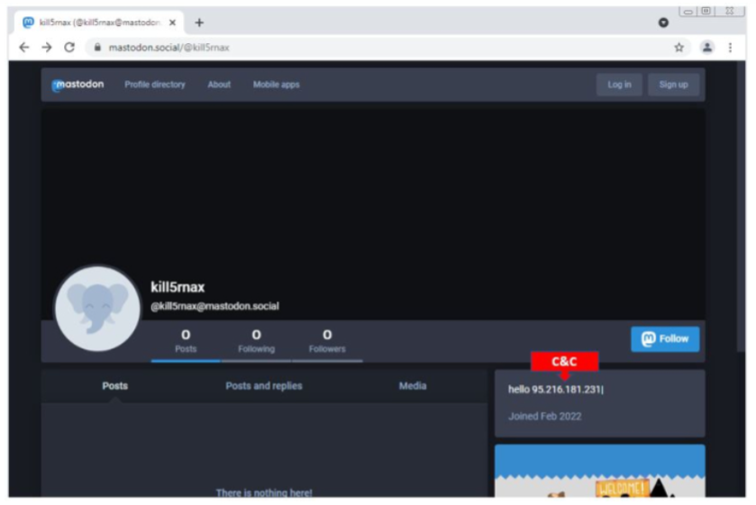
Task: Switch to the Posts and replies tab
Action: [x=264, y=386]
